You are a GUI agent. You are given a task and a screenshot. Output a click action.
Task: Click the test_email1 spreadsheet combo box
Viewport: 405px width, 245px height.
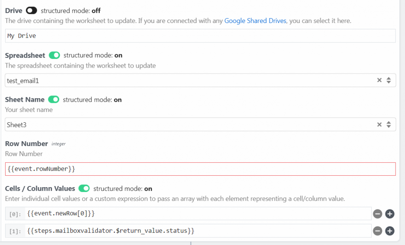click(190, 80)
